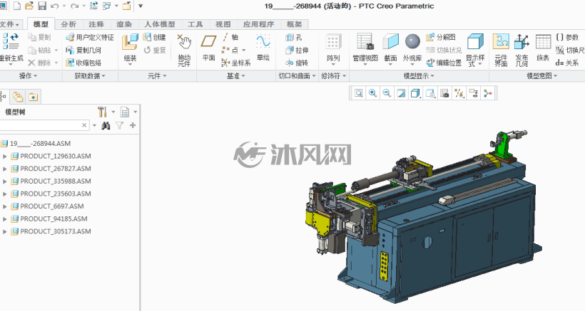
Task: Click the Assemble (组装) icon
Action: [130, 42]
